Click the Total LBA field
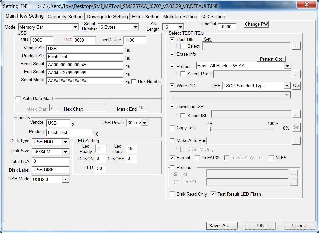Screen dimensions: 319x233 (51, 161)
